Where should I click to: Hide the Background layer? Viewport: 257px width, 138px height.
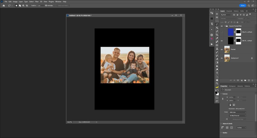pos(222,58)
